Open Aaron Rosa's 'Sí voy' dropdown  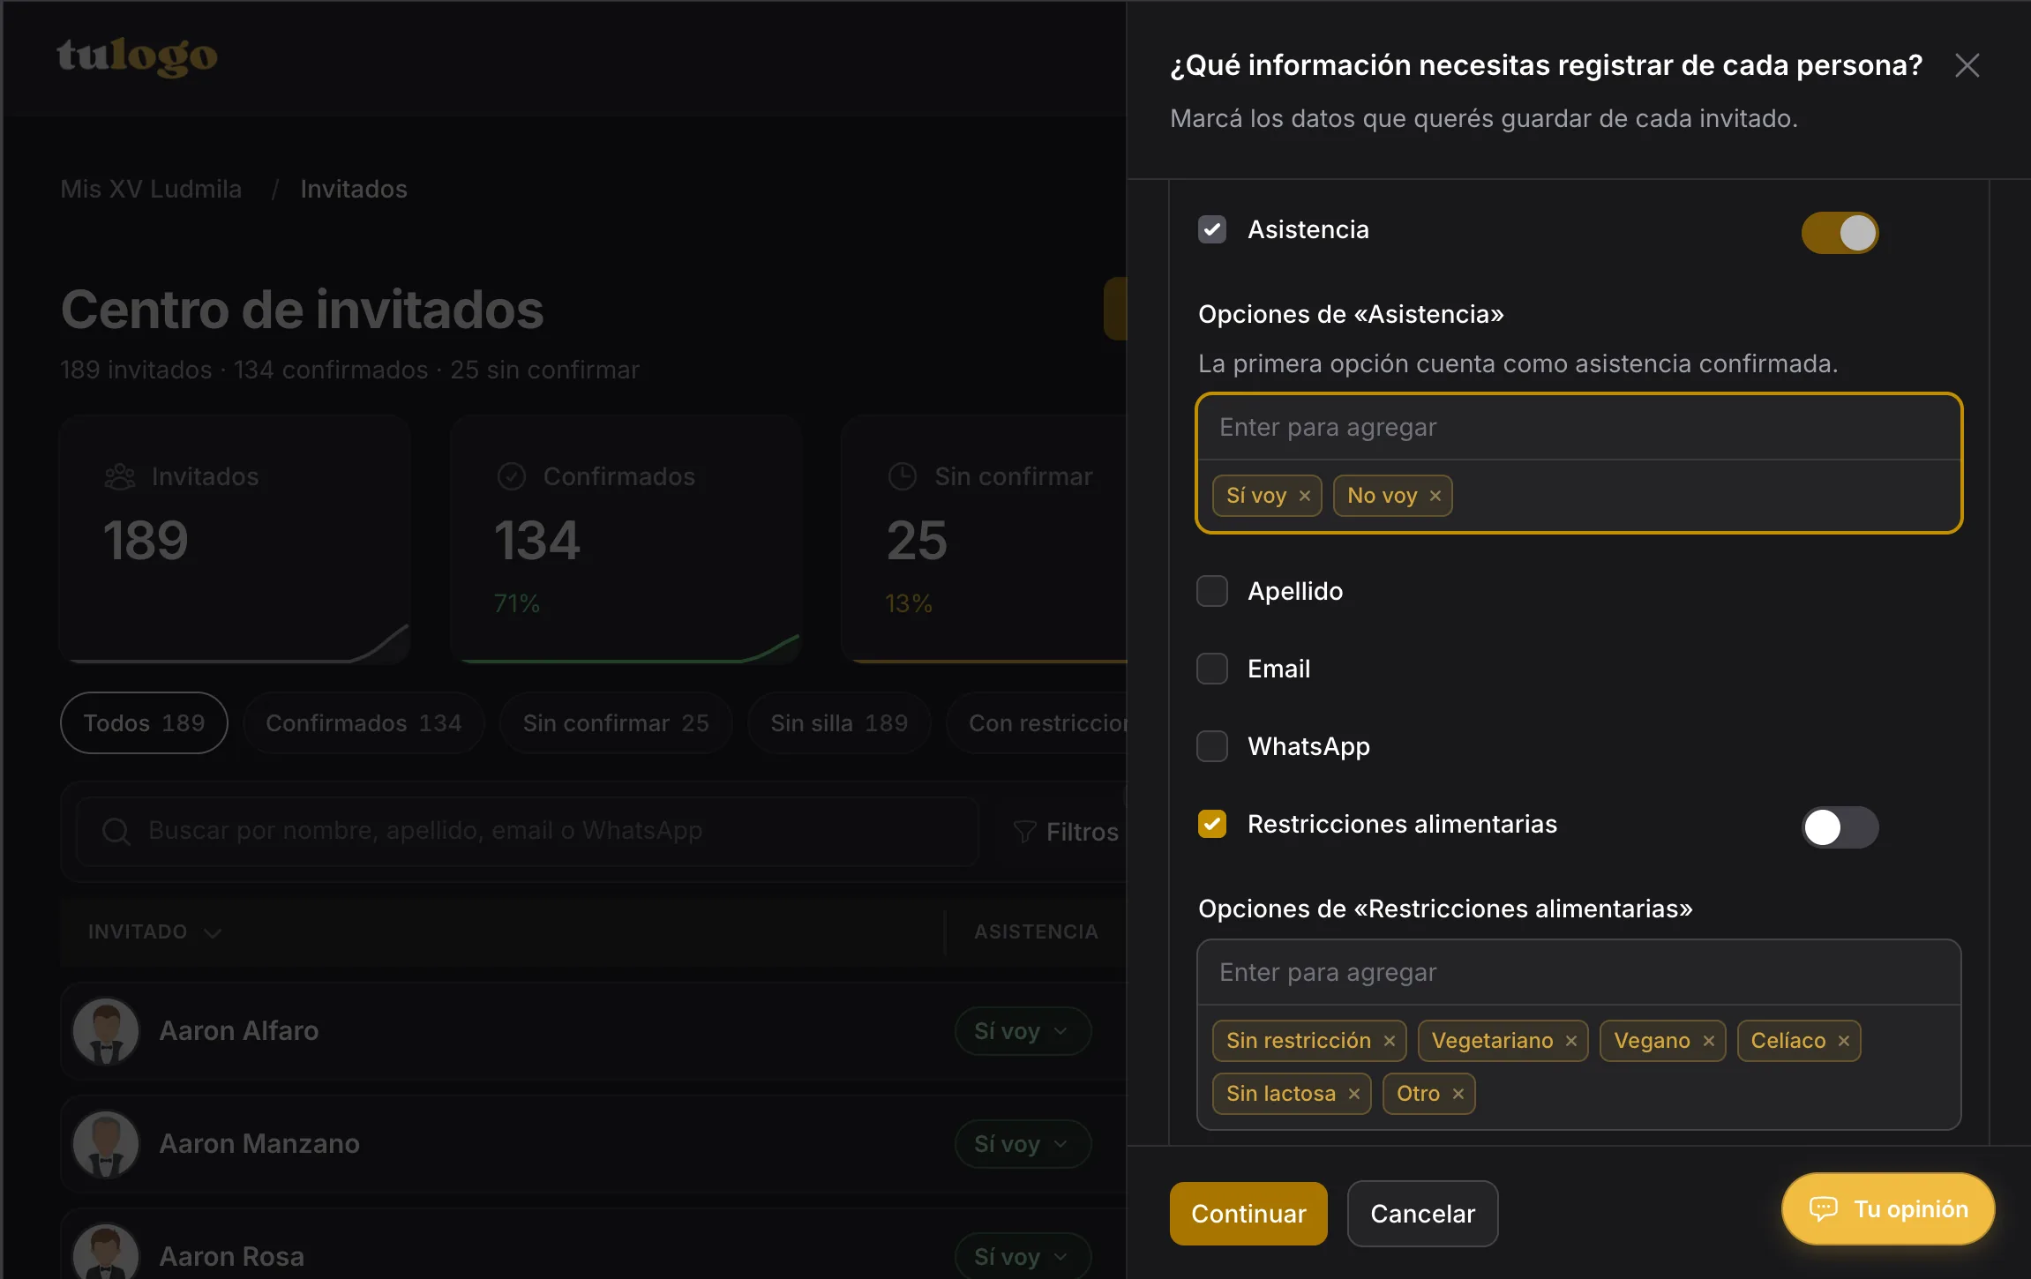click(x=1023, y=1256)
